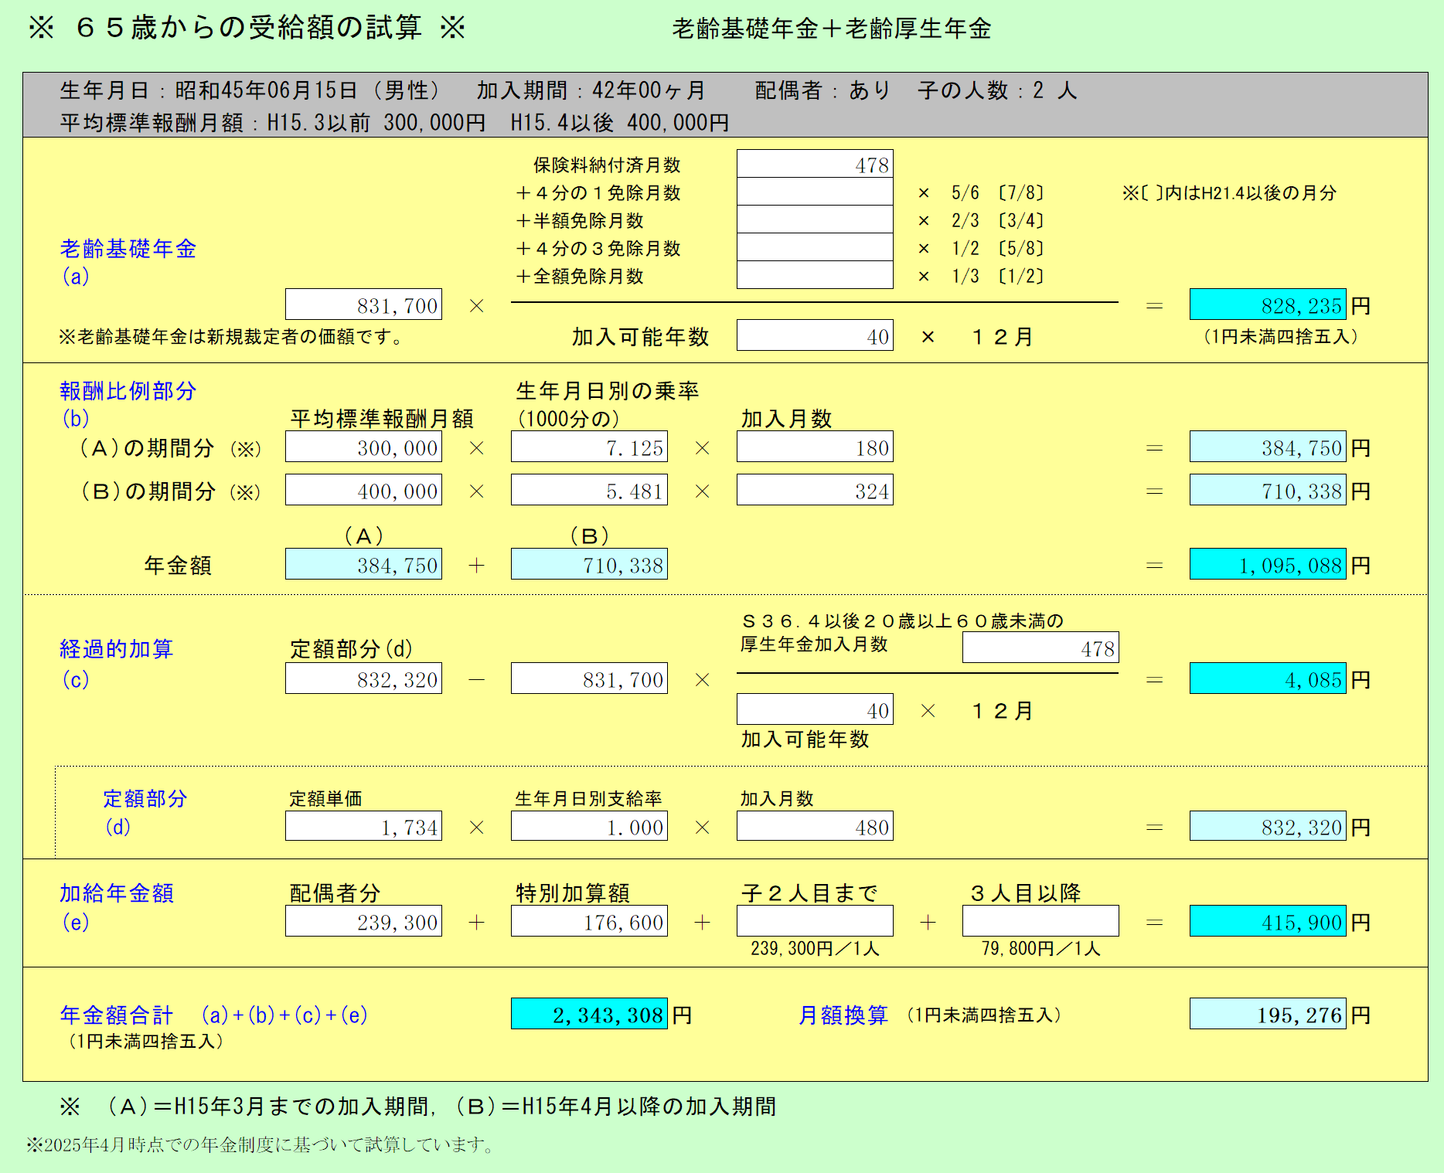
Task: Click 831,700 field in 経過的加算 section
Action: point(589,678)
